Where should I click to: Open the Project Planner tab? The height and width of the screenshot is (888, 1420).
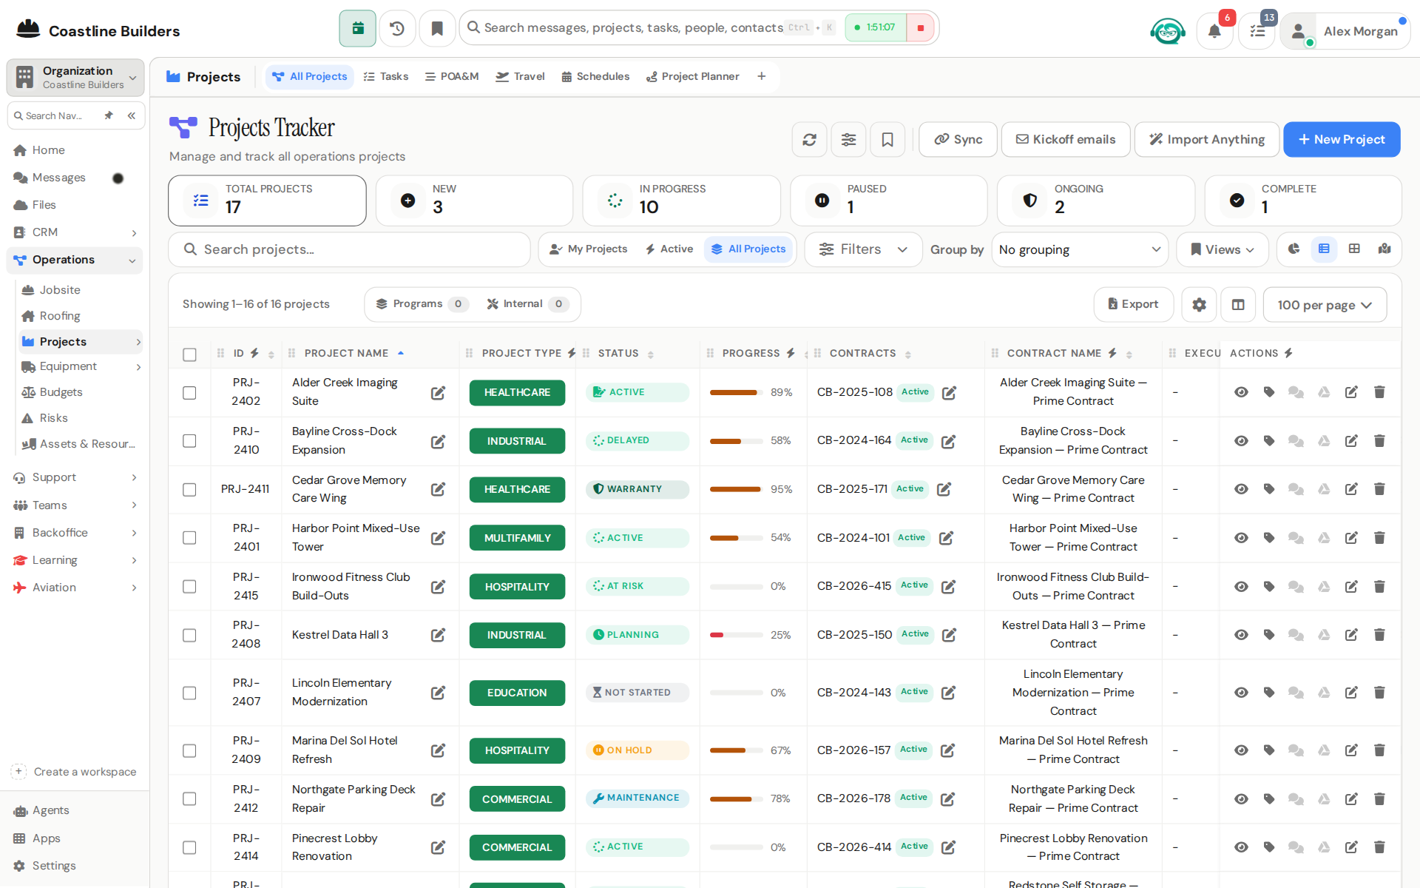692,76
